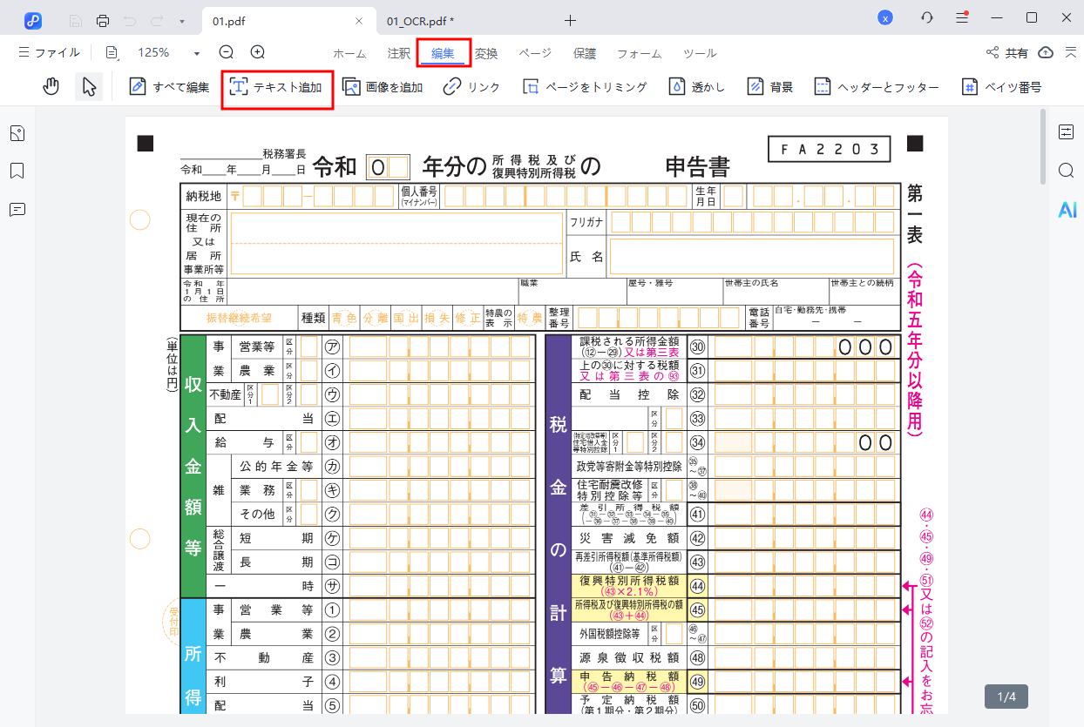
Task: Select the リンク link tool
Action: [471, 86]
